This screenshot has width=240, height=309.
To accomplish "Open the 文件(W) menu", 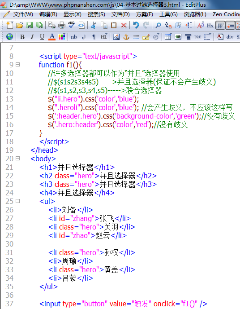I will coord(23,14).
